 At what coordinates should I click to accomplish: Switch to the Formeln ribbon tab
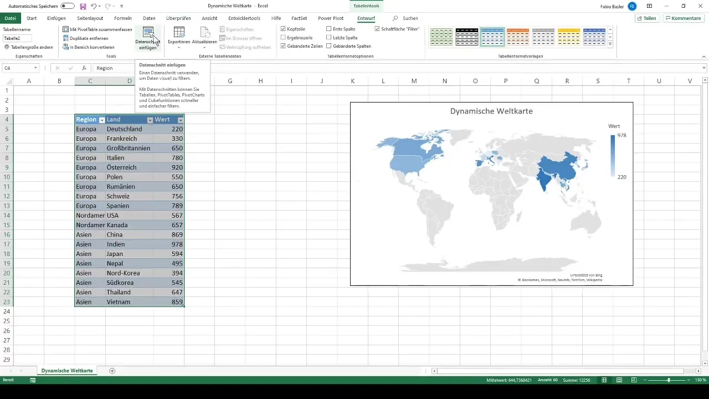pyautogui.click(x=123, y=18)
